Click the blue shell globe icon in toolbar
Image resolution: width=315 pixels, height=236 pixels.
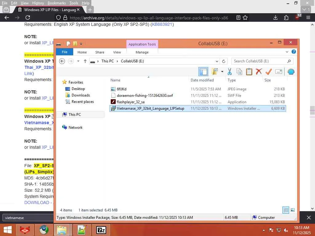[x=291, y=72]
